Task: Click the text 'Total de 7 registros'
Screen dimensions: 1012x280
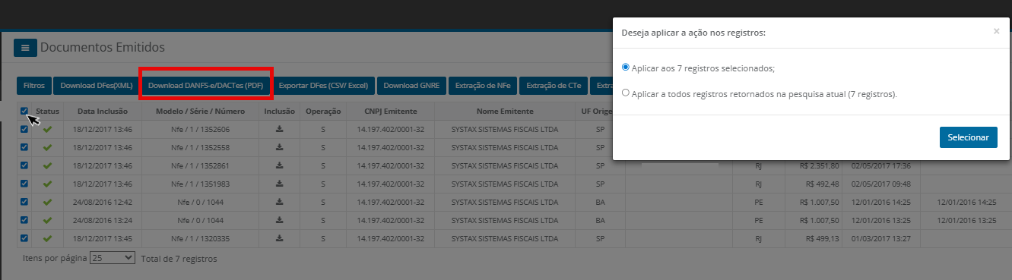Action: pos(179,259)
